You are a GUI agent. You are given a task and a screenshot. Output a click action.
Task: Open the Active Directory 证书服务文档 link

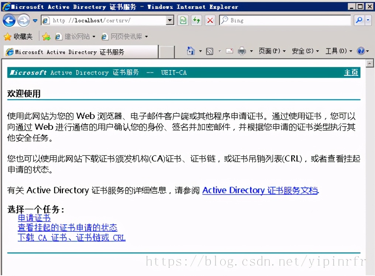260,190
